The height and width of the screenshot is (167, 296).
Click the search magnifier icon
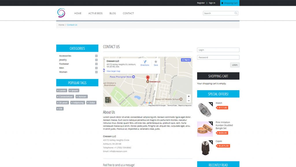[x=236, y=13]
